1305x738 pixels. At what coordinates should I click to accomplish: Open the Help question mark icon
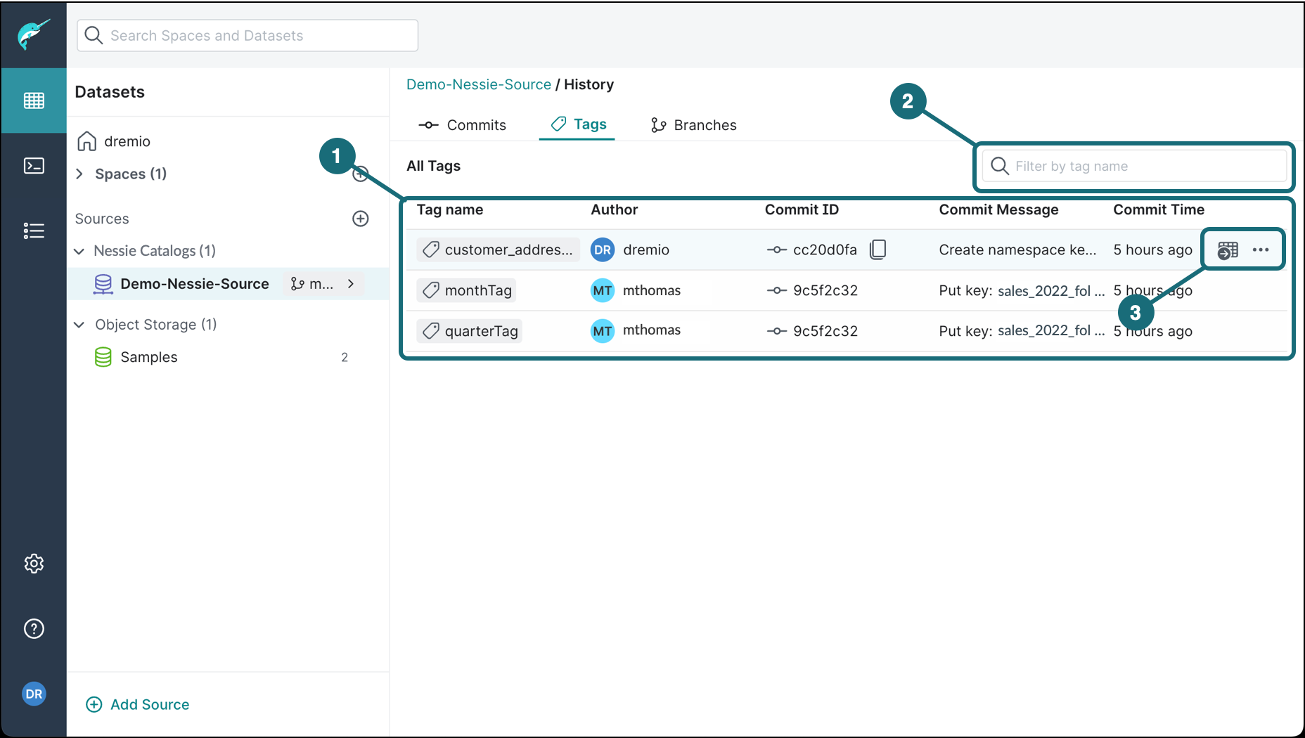tap(34, 628)
